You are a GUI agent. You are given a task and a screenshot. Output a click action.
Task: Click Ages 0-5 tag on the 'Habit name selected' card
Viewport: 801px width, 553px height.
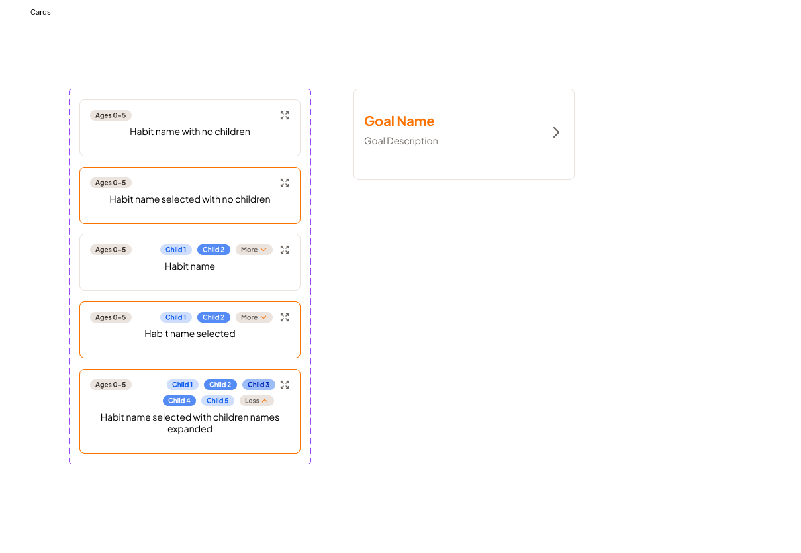[111, 317]
